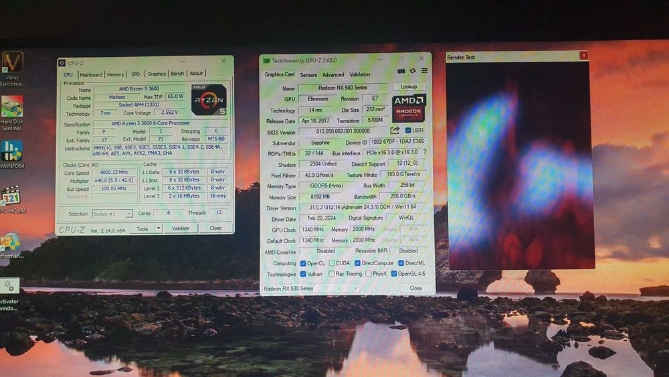
Task: Click the Release Date value Apr 18, 2017
Action: point(316,121)
